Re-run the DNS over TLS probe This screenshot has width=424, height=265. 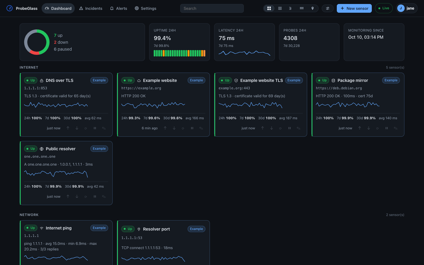(86, 128)
